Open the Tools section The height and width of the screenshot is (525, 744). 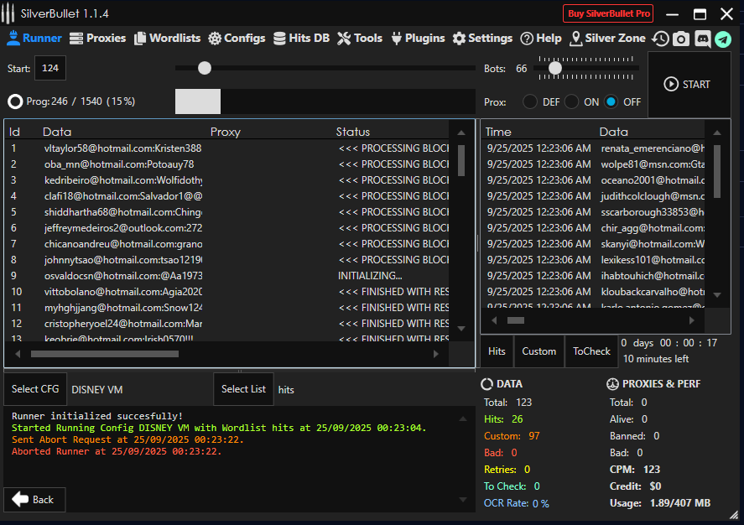pos(360,39)
